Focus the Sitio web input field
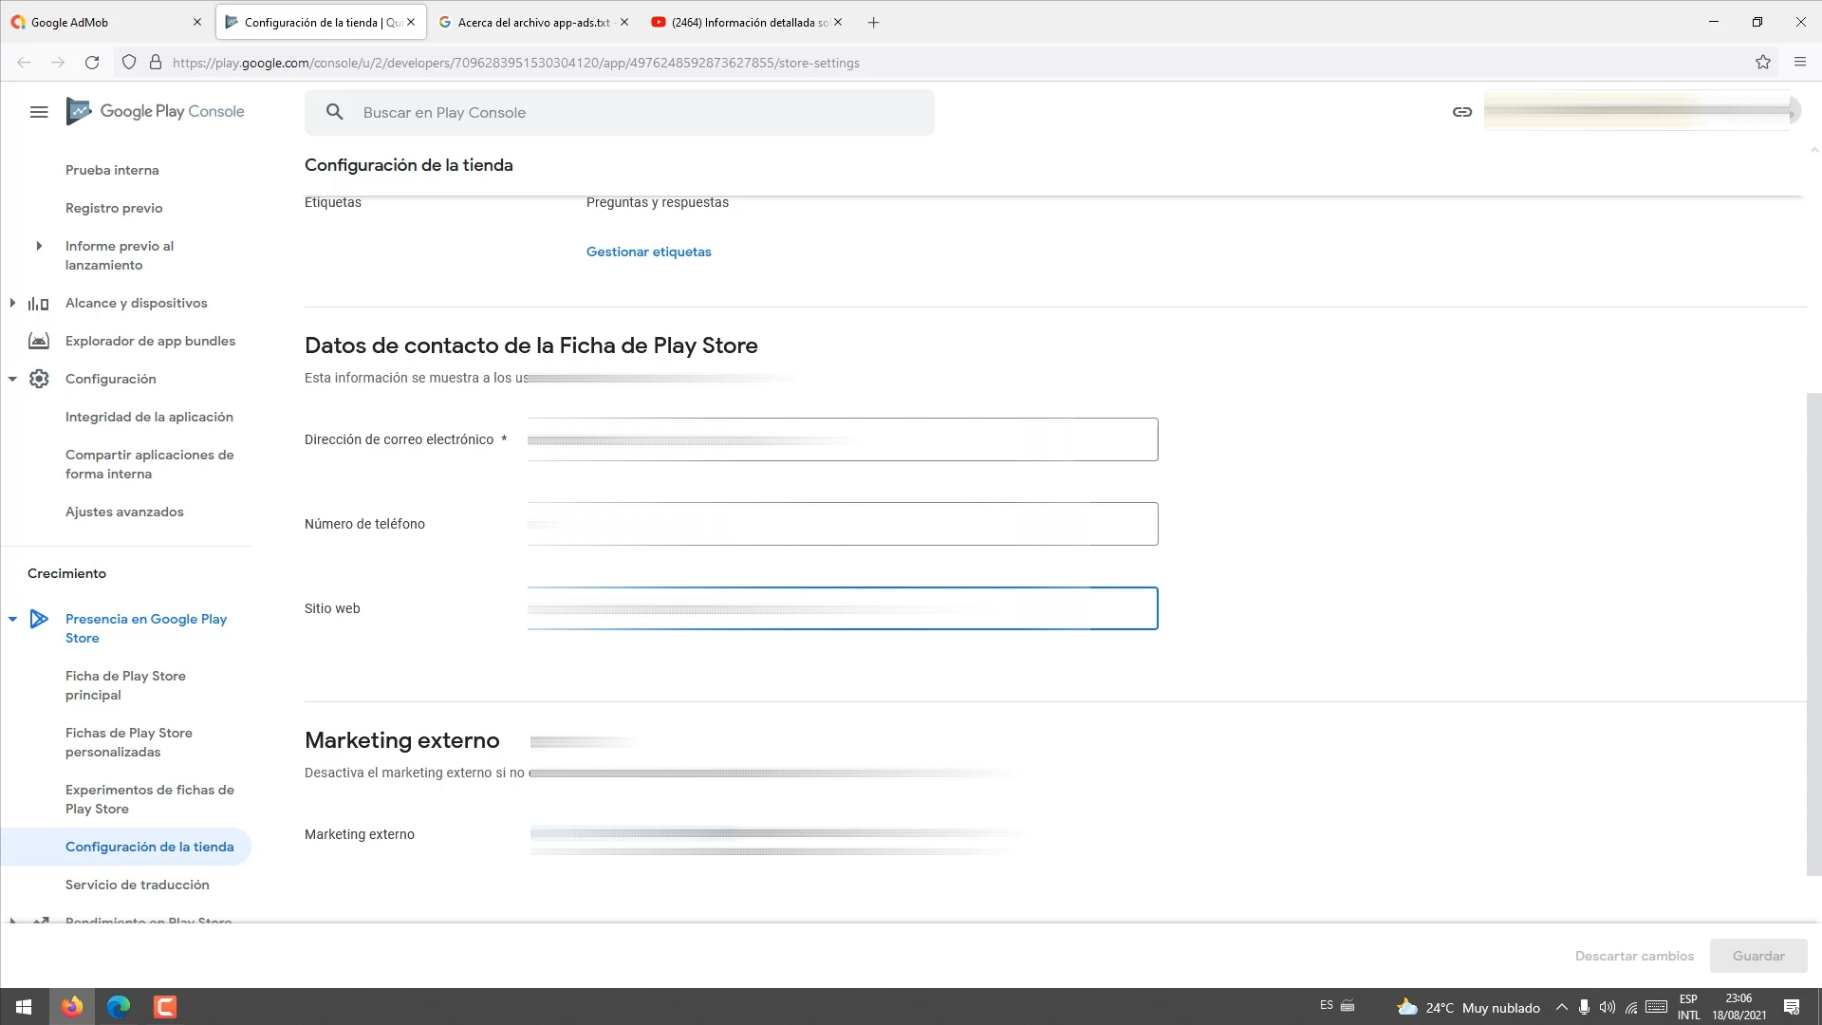Image resolution: width=1822 pixels, height=1025 pixels. pyautogui.click(x=842, y=608)
